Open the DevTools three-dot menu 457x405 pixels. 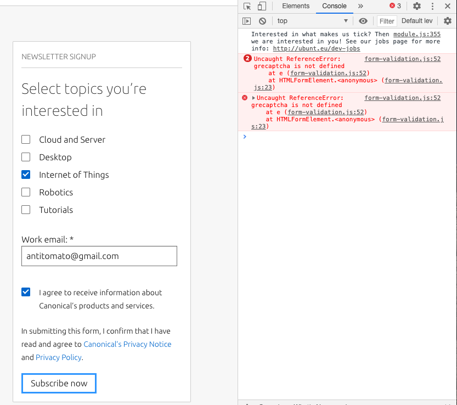[x=432, y=6]
